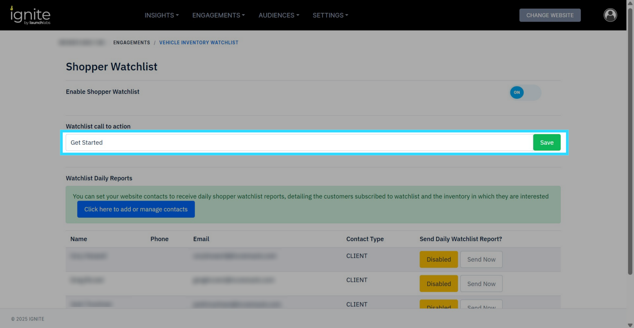The width and height of the screenshot is (634, 328).
Task: Expand the Engagements dropdown menu
Action: click(218, 15)
